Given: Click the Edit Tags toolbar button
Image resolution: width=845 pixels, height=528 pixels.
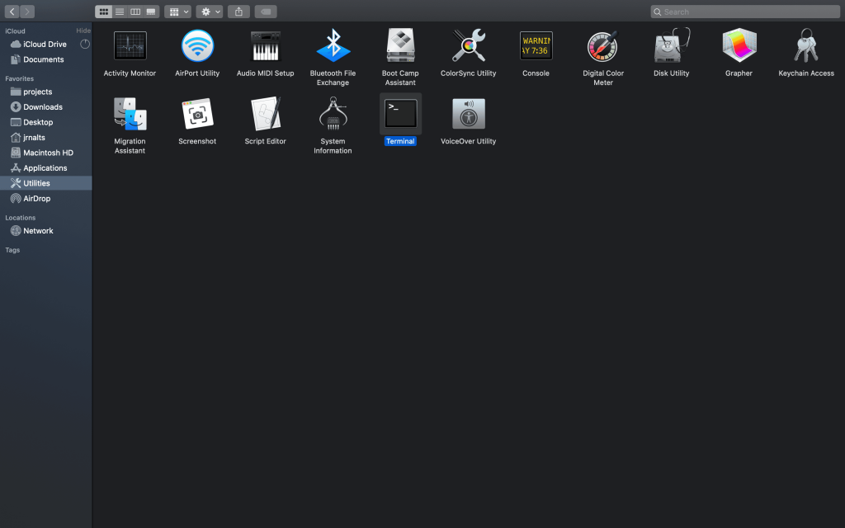Looking at the screenshot, I should coord(266,12).
